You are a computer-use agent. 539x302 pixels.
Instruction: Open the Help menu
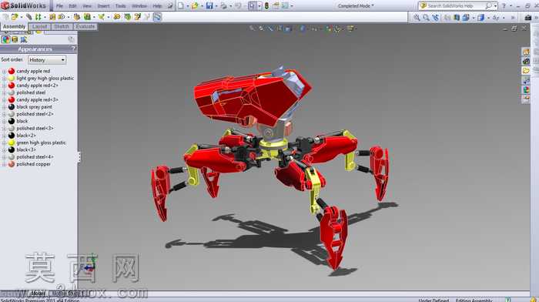click(157, 6)
